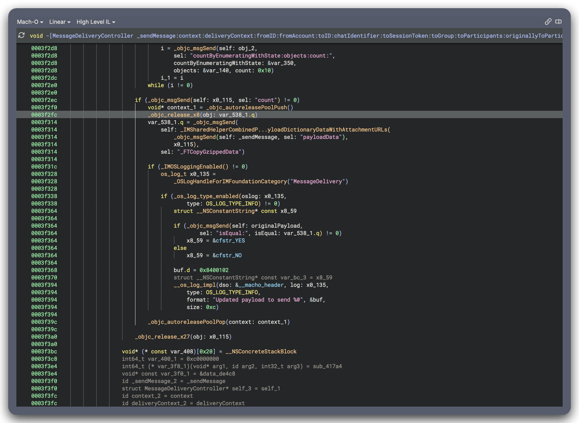Click the sync link chain icon
This screenshot has width=579, height=423.
click(548, 21)
